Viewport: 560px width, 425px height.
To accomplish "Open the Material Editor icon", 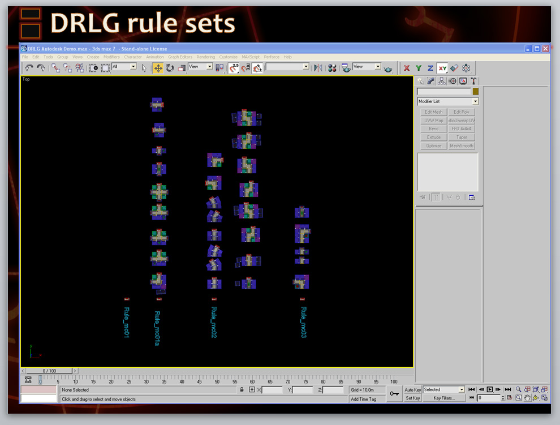I will coord(332,68).
